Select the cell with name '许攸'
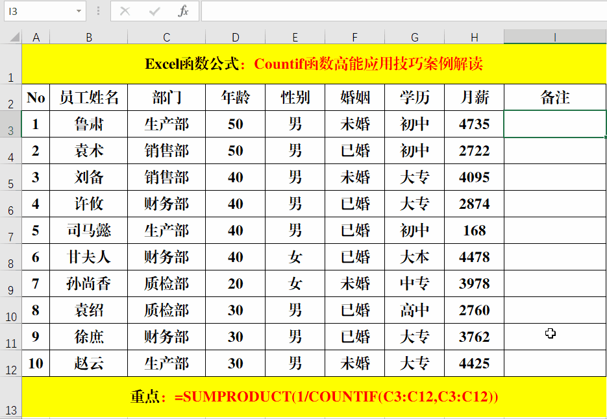This screenshot has height=419, width=607. click(x=89, y=204)
